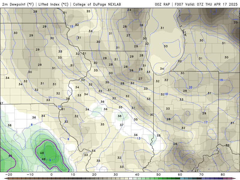Viewport: 240px width, 180px height.
Task: Click the 'F007 Valid: 07Z THU APR 17 2025' text
Action: tap(206, 4)
